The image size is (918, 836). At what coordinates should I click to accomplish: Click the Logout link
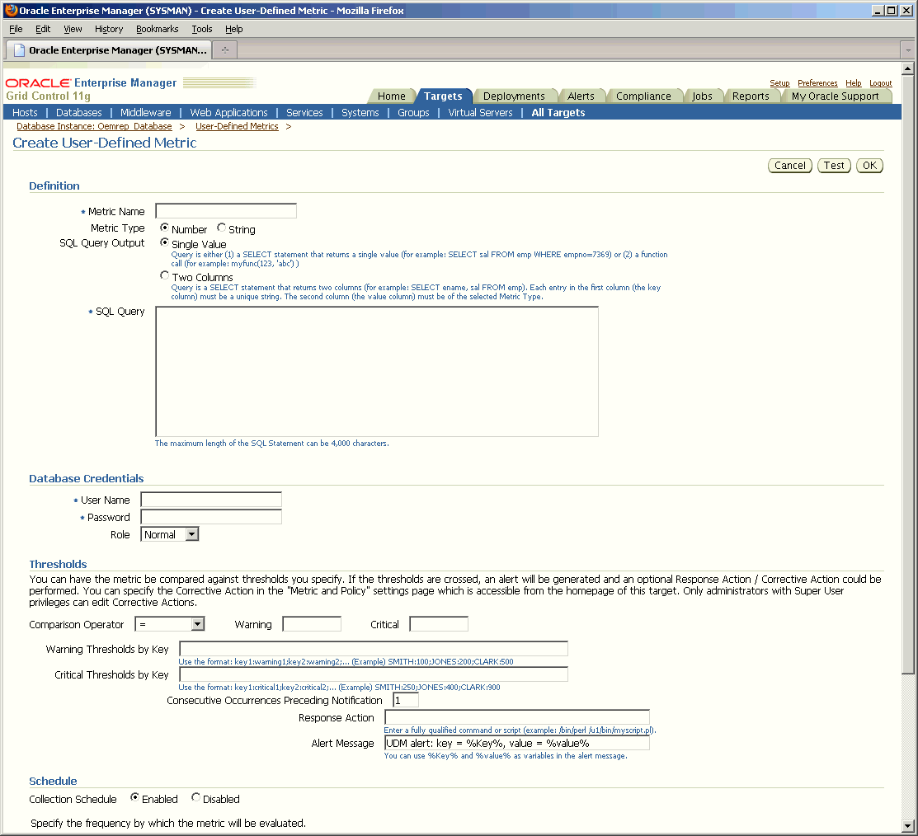pos(881,83)
